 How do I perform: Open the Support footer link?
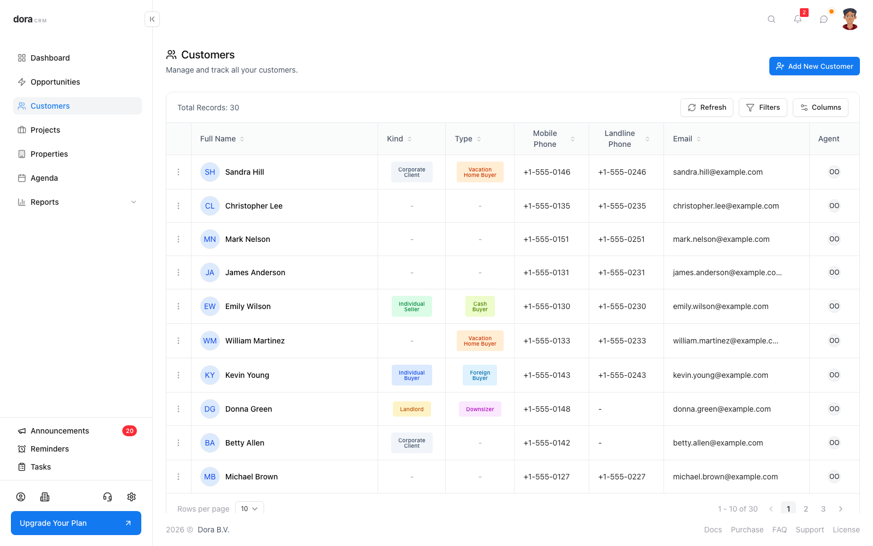(810, 530)
